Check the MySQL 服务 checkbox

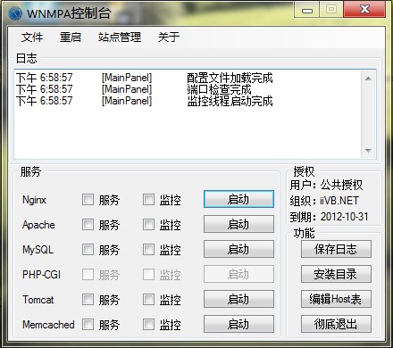click(88, 250)
